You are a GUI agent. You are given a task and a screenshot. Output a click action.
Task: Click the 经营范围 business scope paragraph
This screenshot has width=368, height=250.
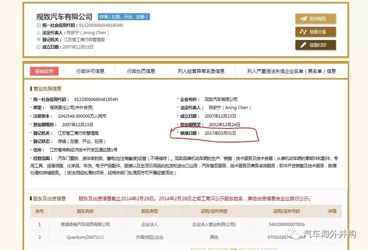click(x=184, y=166)
